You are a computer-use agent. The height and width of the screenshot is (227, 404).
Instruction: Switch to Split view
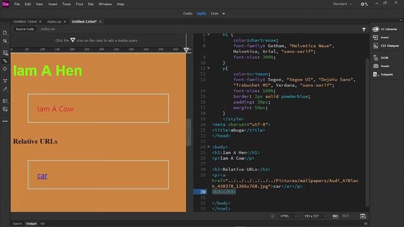click(x=201, y=13)
